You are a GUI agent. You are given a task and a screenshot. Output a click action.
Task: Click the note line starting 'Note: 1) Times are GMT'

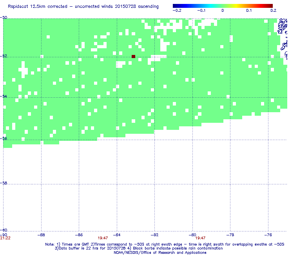pyautogui.click(x=165, y=244)
